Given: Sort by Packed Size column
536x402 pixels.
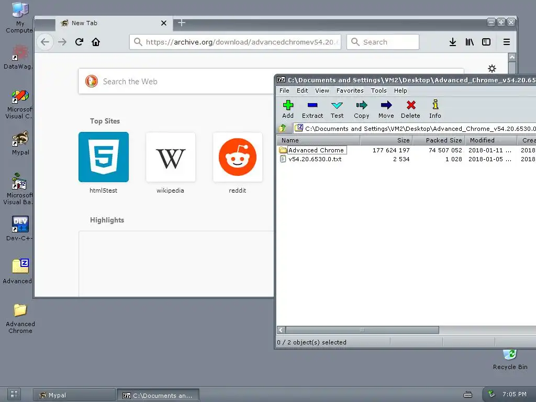Looking at the screenshot, I should pyautogui.click(x=439, y=140).
